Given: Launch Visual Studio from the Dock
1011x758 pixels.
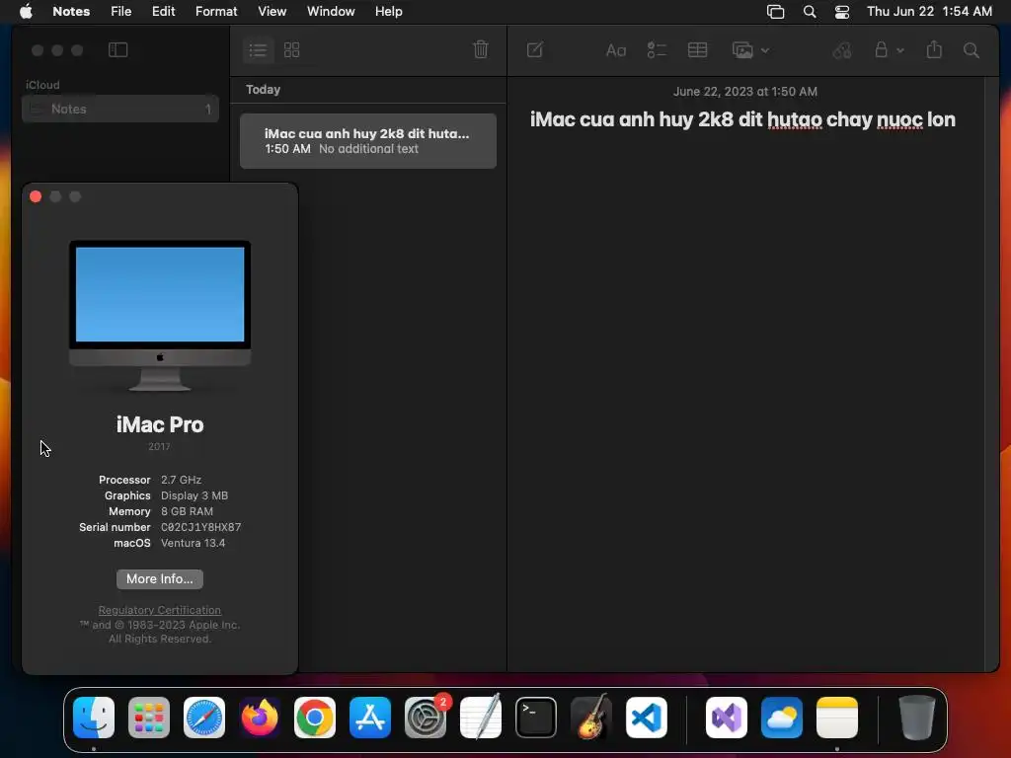Looking at the screenshot, I should (x=727, y=718).
